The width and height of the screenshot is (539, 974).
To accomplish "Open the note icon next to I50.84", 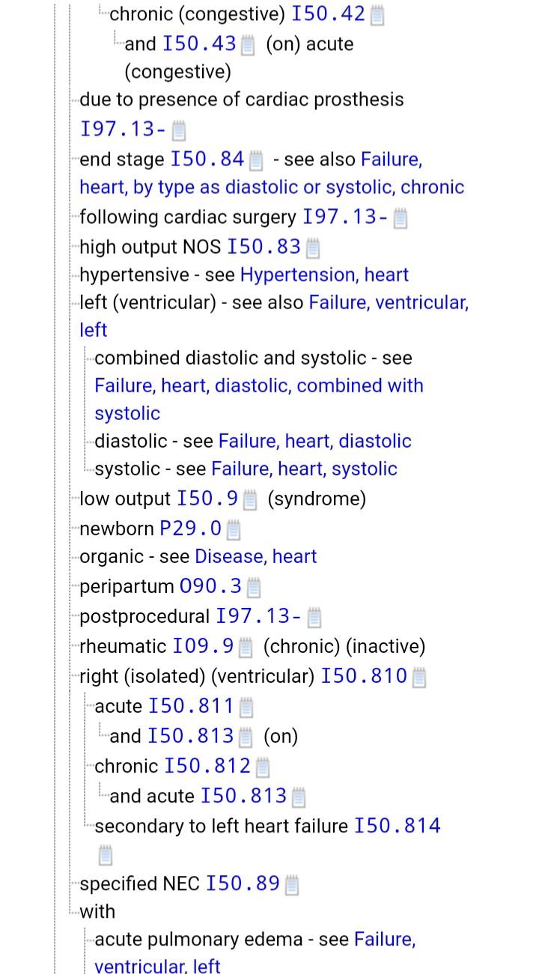I will 256,160.
